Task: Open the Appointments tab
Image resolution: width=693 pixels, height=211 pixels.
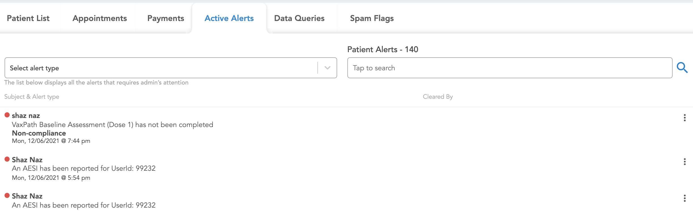Action: [99, 18]
